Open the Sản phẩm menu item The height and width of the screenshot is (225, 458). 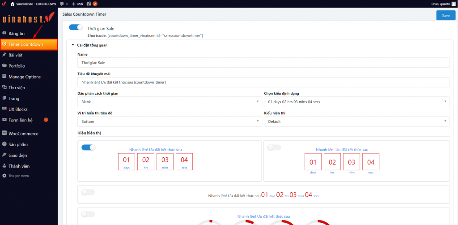point(18,144)
